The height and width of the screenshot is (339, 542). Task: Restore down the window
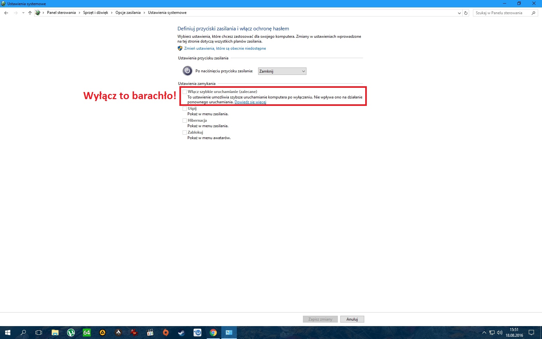[x=519, y=4]
